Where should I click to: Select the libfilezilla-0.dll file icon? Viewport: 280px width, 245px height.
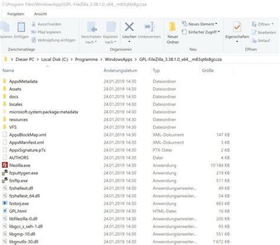pyautogui.click(x=5, y=218)
